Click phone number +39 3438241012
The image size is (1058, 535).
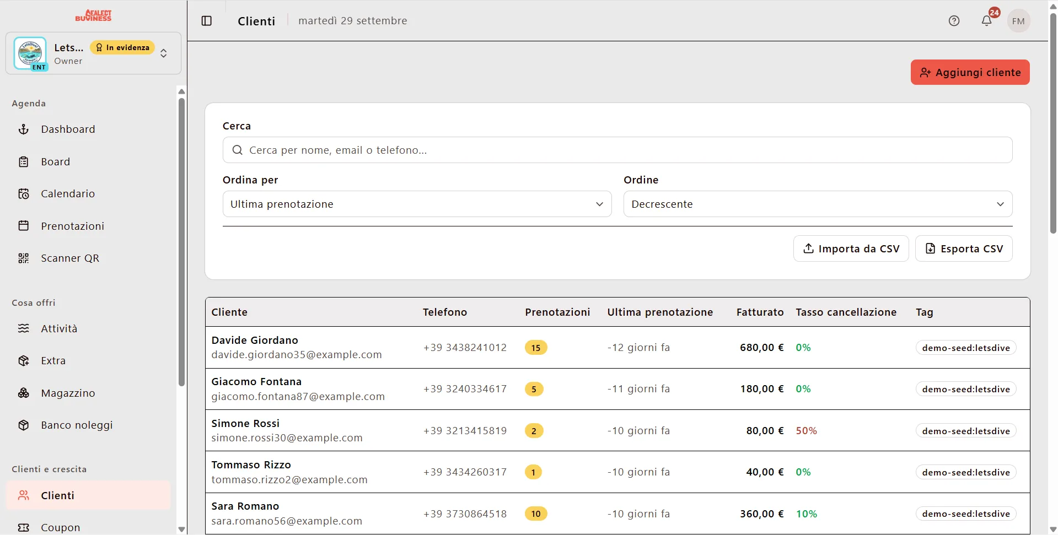coord(465,348)
